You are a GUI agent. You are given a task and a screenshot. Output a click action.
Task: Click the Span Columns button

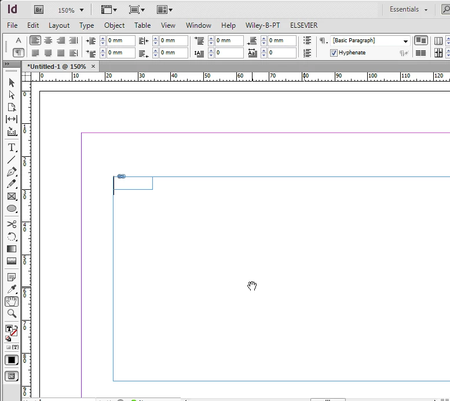(x=420, y=41)
